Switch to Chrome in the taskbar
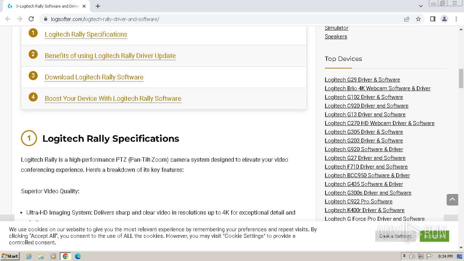The width and height of the screenshot is (464, 261). [x=66, y=256]
